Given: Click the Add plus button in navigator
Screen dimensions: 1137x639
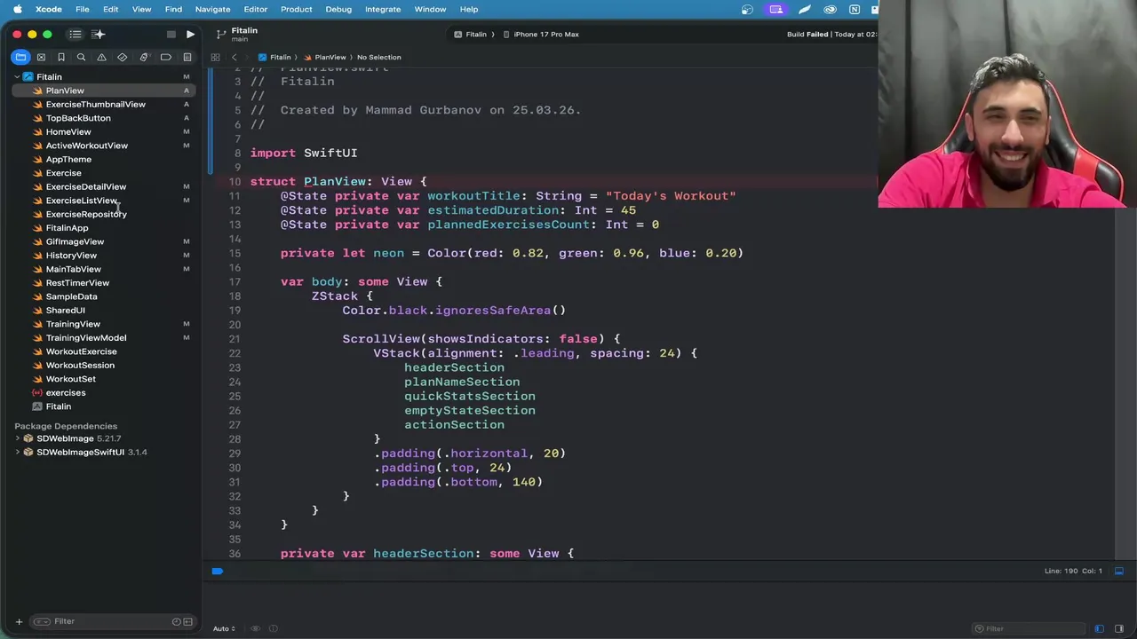Looking at the screenshot, I should 19,621.
